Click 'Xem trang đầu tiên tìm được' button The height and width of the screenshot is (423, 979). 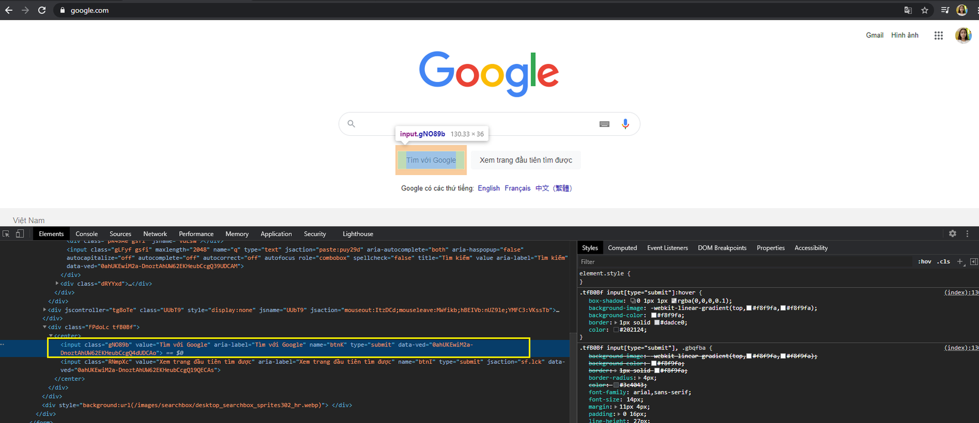click(x=526, y=160)
